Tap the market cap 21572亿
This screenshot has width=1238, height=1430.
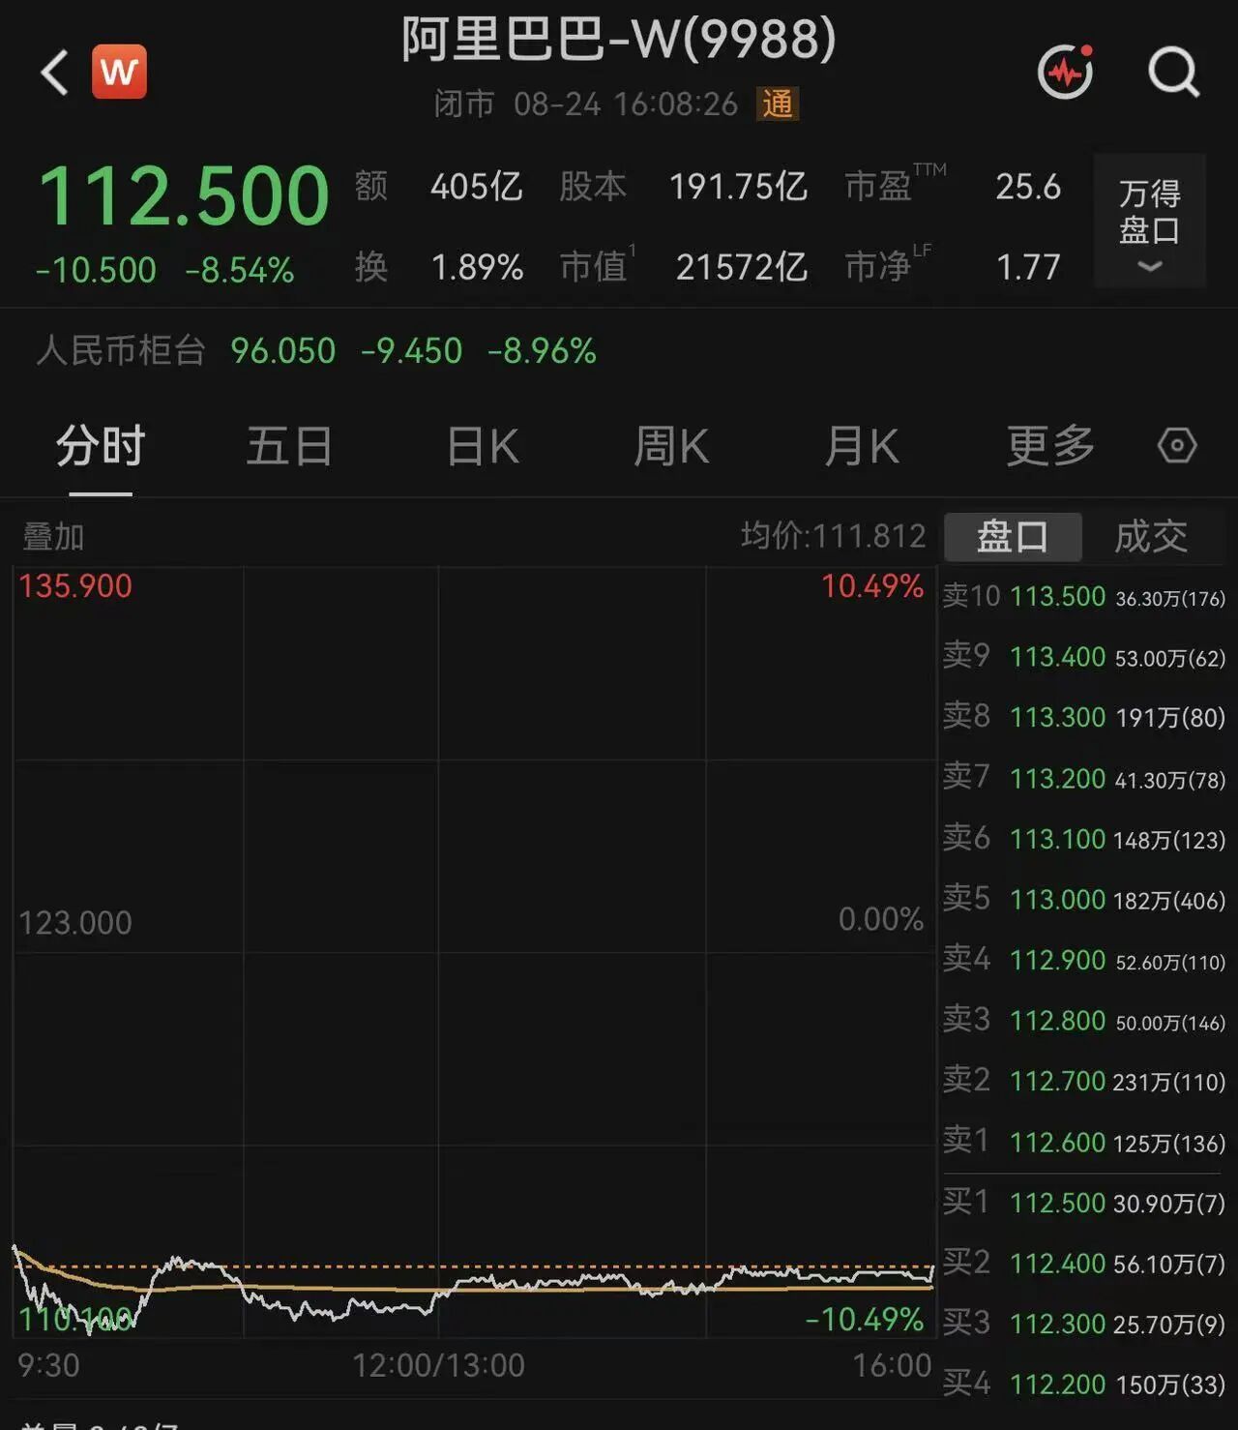tap(742, 267)
